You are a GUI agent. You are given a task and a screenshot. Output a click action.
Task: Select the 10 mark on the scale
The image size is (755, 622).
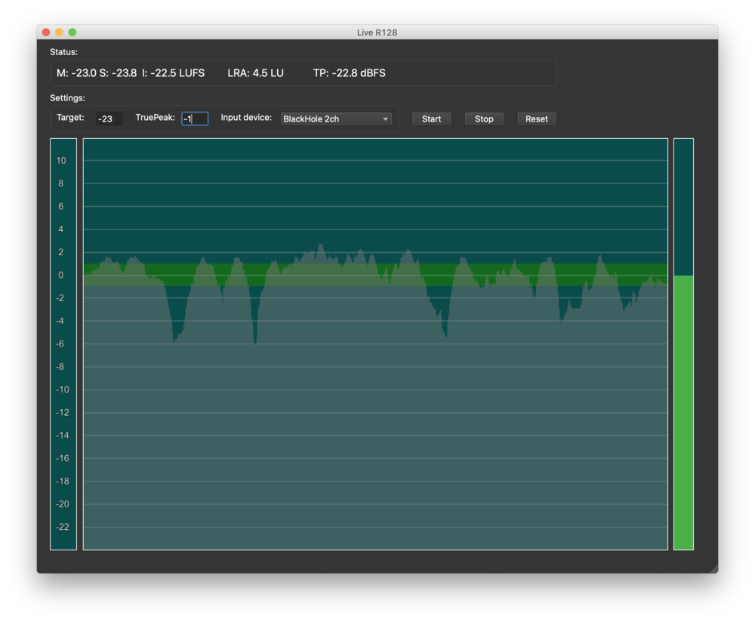click(61, 161)
